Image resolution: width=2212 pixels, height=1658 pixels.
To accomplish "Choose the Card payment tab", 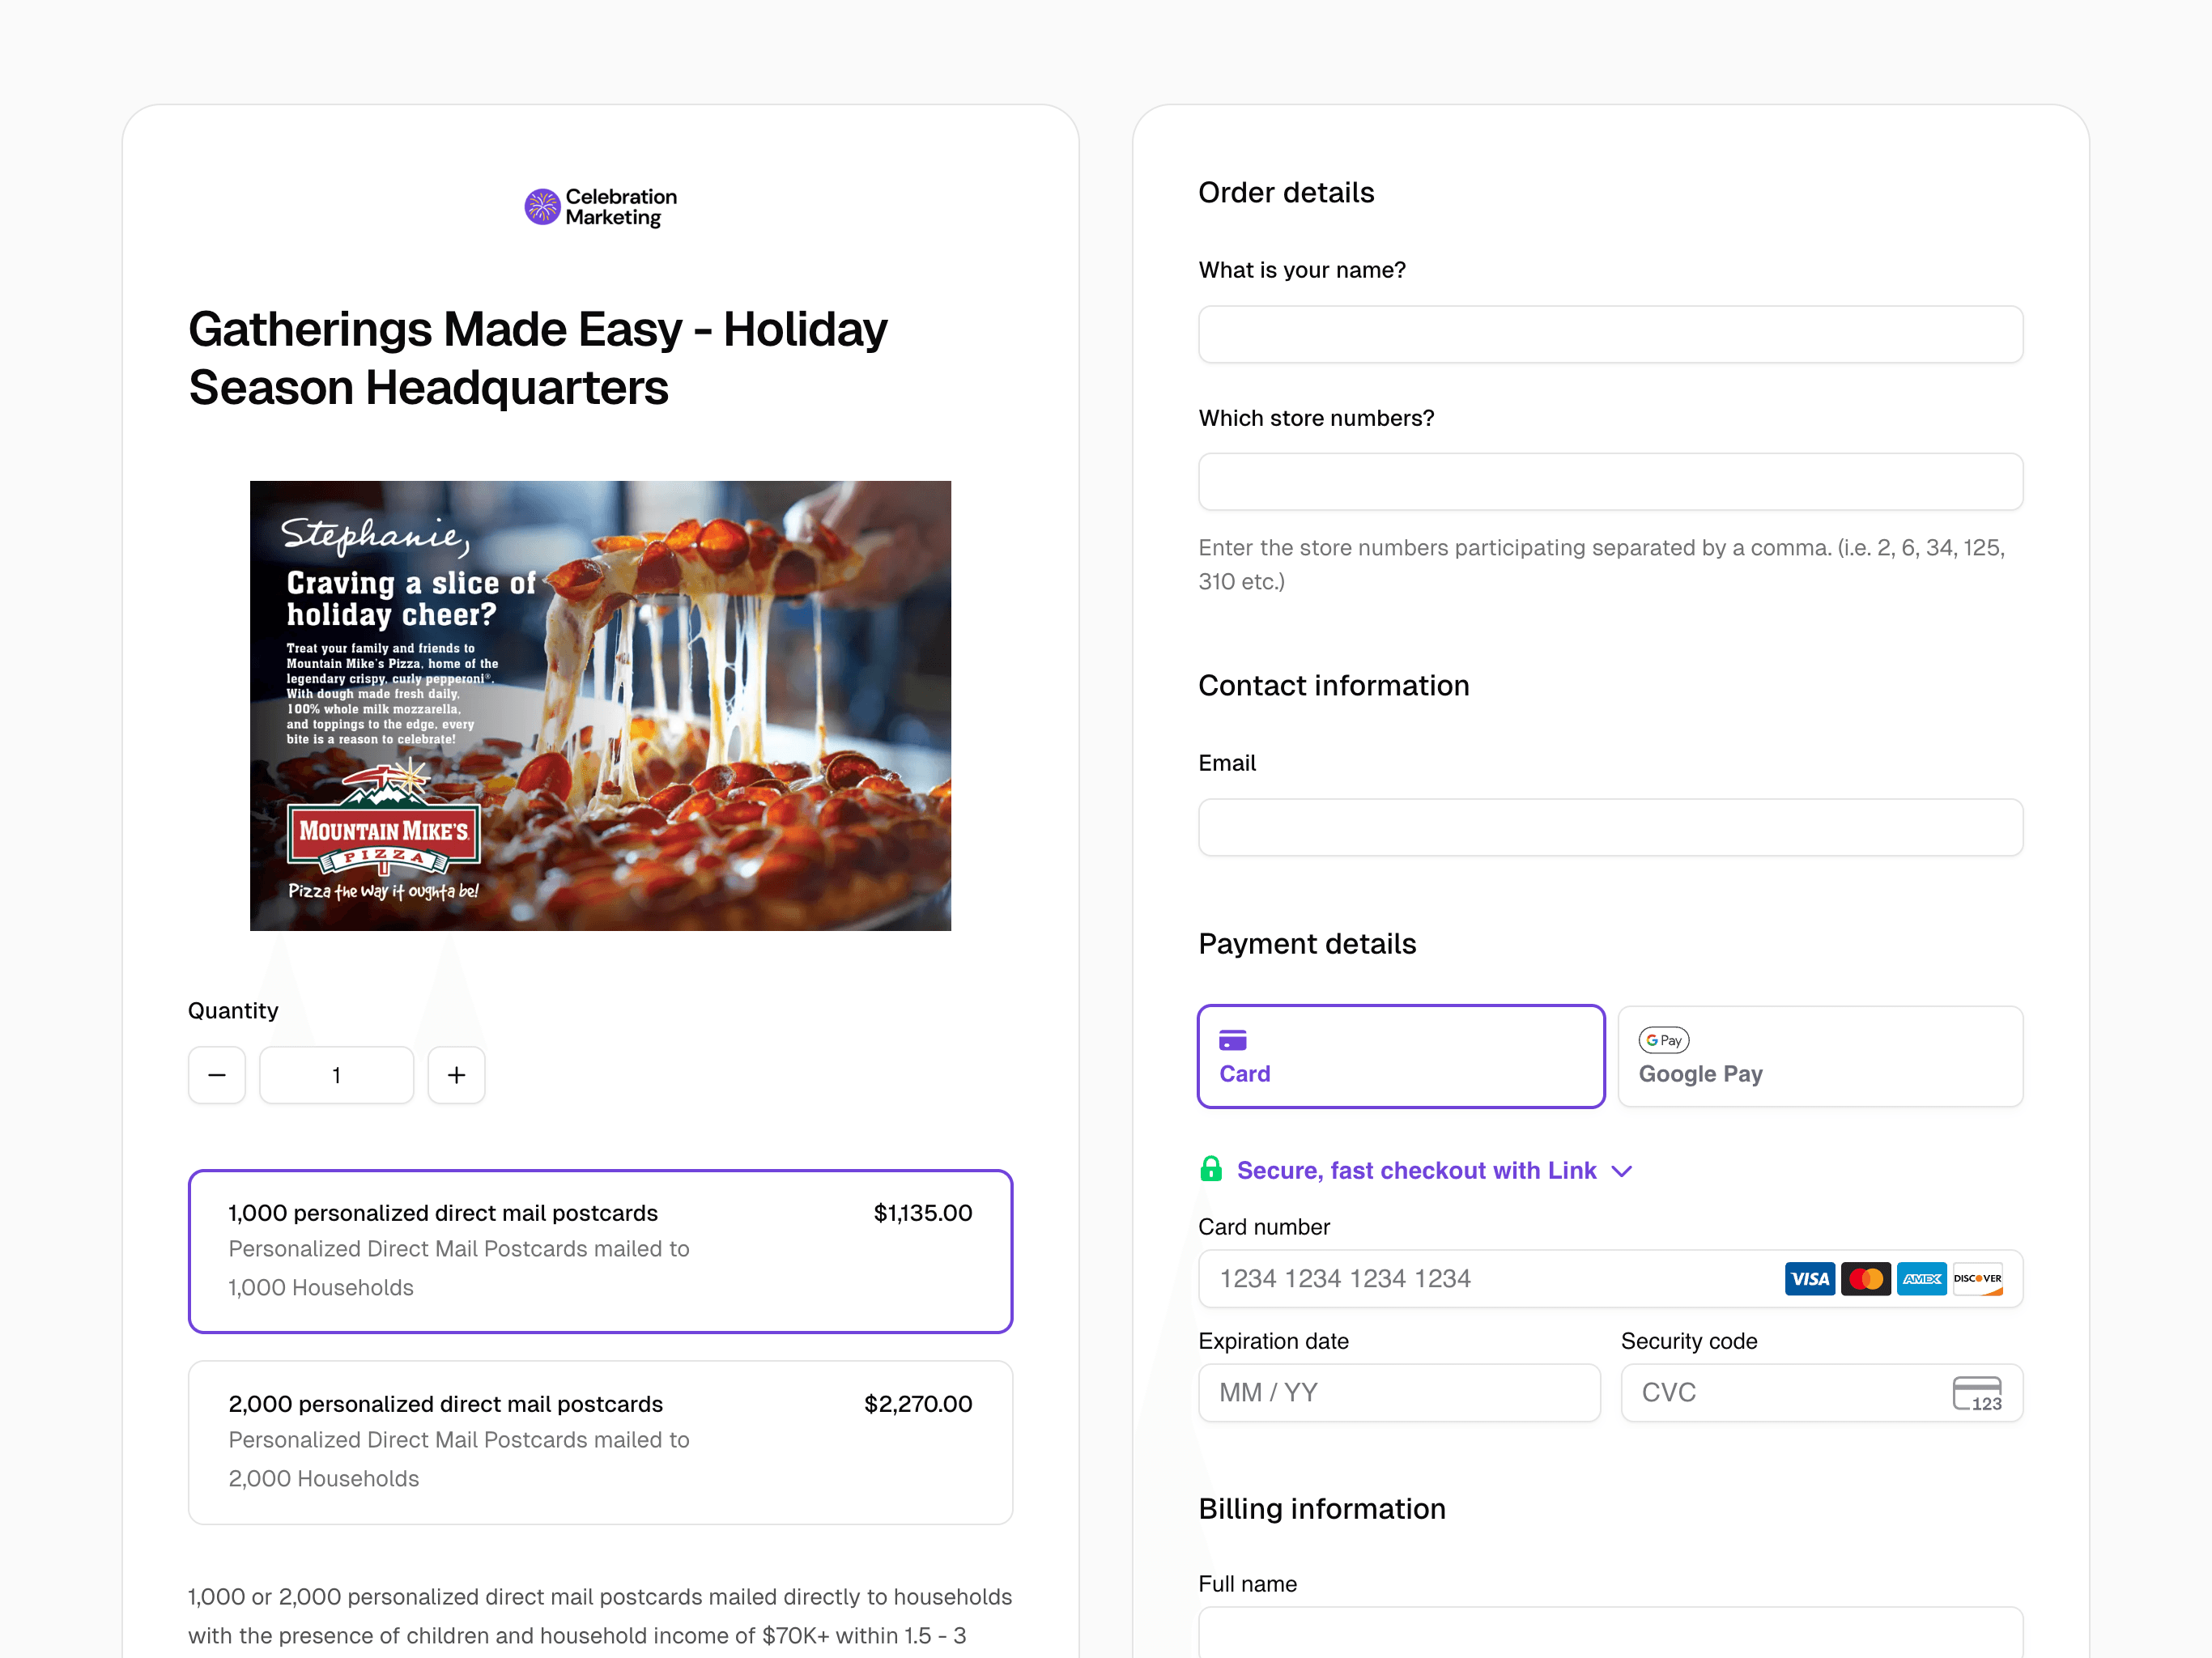I will pos(1401,1056).
